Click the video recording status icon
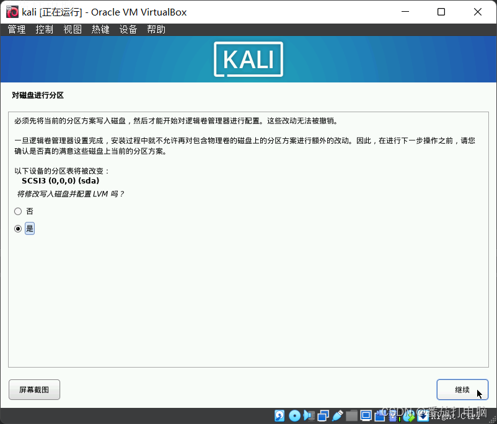The image size is (497, 424). coord(380,416)
